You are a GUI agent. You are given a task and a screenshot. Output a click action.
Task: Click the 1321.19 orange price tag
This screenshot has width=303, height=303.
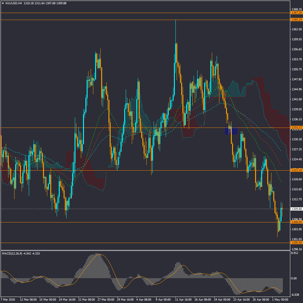click(x=296, y=170)
